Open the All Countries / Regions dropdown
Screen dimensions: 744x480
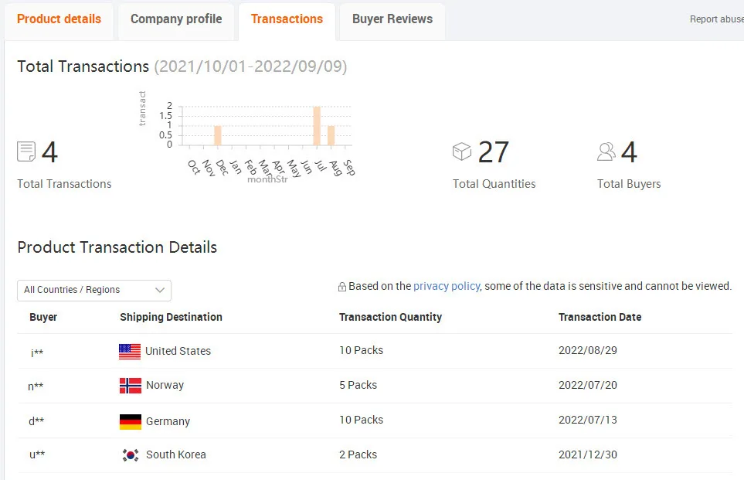[94, 290]
